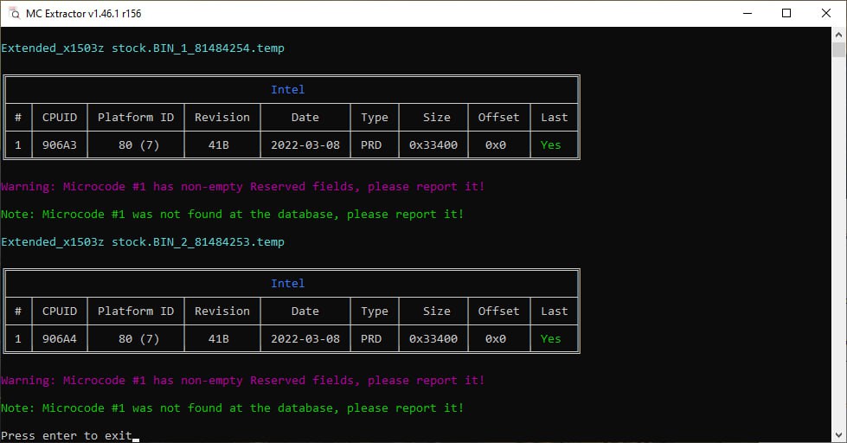Click the date 2022-03-08 in the 906A4 row

pos(305,338)
